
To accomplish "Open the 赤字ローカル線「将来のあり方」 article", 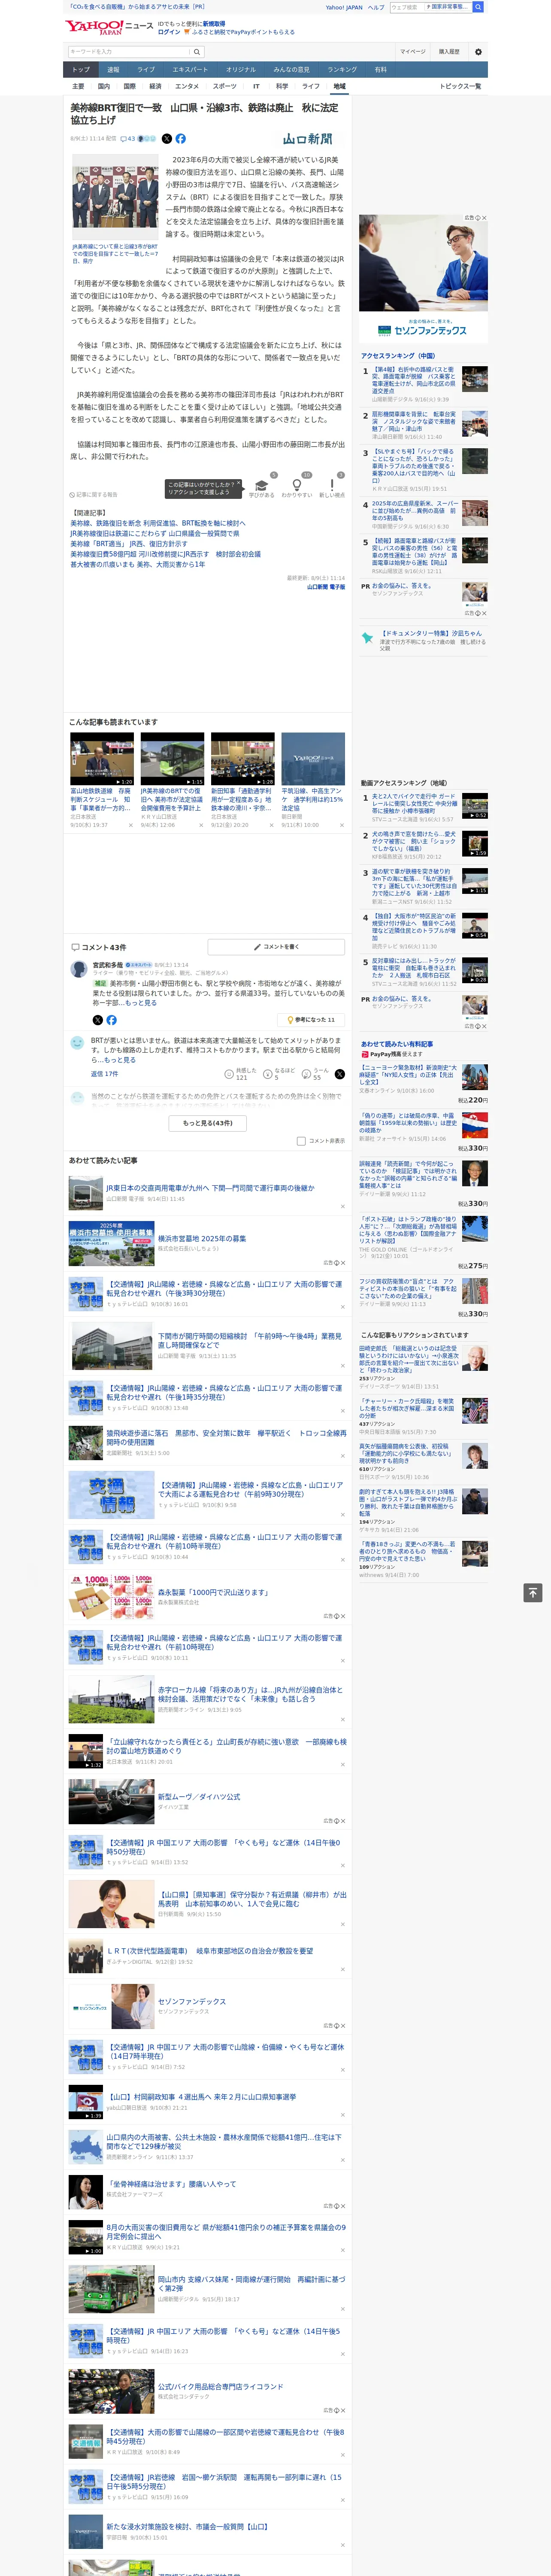I will pos(250,1694).
